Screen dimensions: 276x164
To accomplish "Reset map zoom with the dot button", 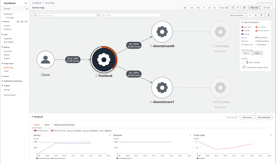I will pyautogui.click(x=256, y=15).
